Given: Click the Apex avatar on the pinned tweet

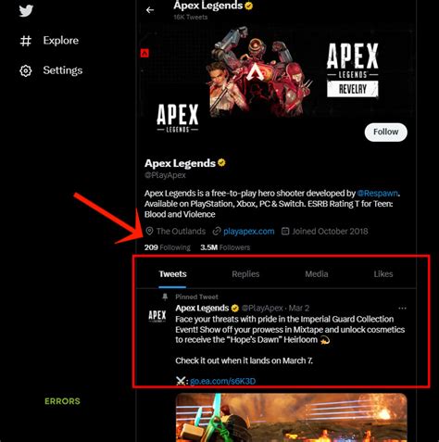Looking at the screenshot, I should pos(157,316).
